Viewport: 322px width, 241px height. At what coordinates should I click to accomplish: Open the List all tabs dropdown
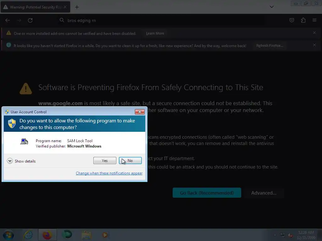[x=271, y=7]
